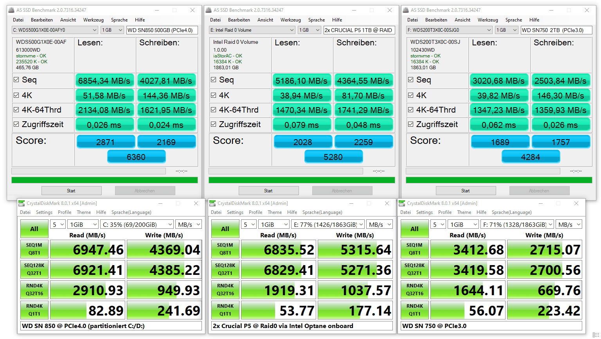Toggle 4K-64Thrd checkbox in Intel Raid 0 window
Image resolution: width=601 pixels, height=339 pixels.
(213, 109)
